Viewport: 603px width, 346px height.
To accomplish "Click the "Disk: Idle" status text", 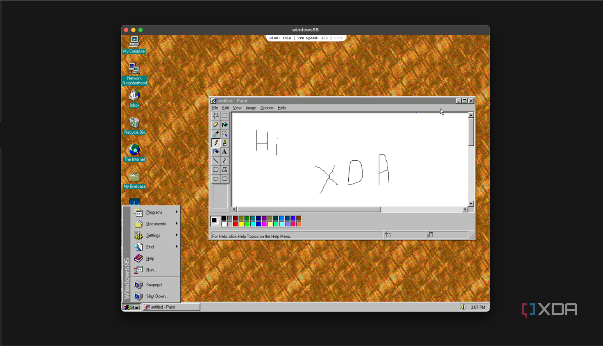I will point(280,38).
